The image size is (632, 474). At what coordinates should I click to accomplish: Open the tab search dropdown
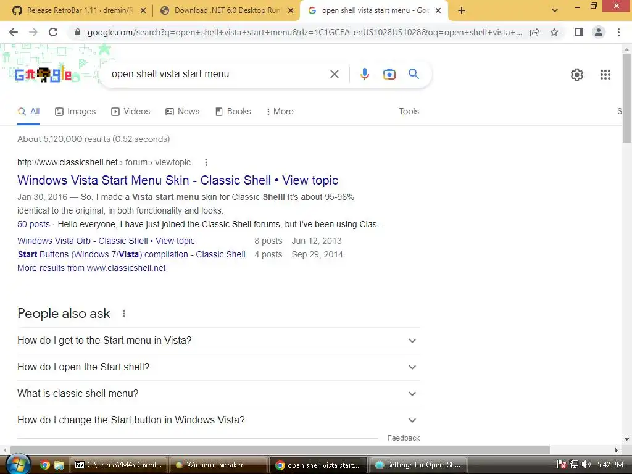(555, 11)
